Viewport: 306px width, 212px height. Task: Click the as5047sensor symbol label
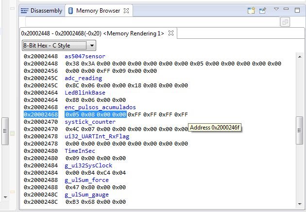[x=85, y=56]
